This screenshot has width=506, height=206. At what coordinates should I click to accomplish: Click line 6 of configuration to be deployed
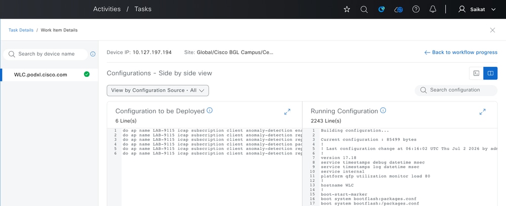(212, 153)
